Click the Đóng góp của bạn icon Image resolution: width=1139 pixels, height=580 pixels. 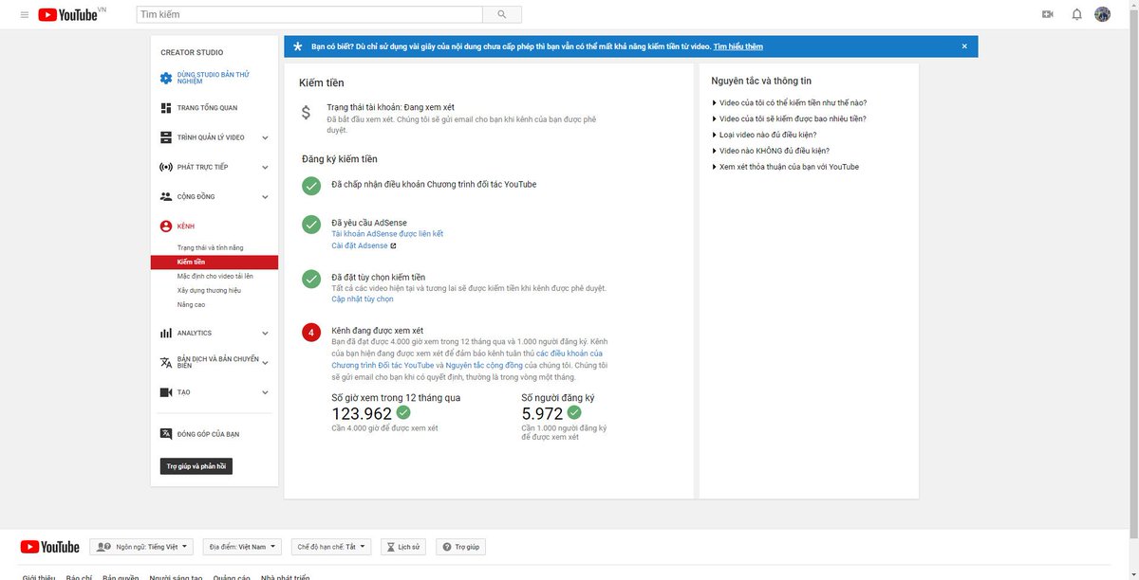coord(166,434)
